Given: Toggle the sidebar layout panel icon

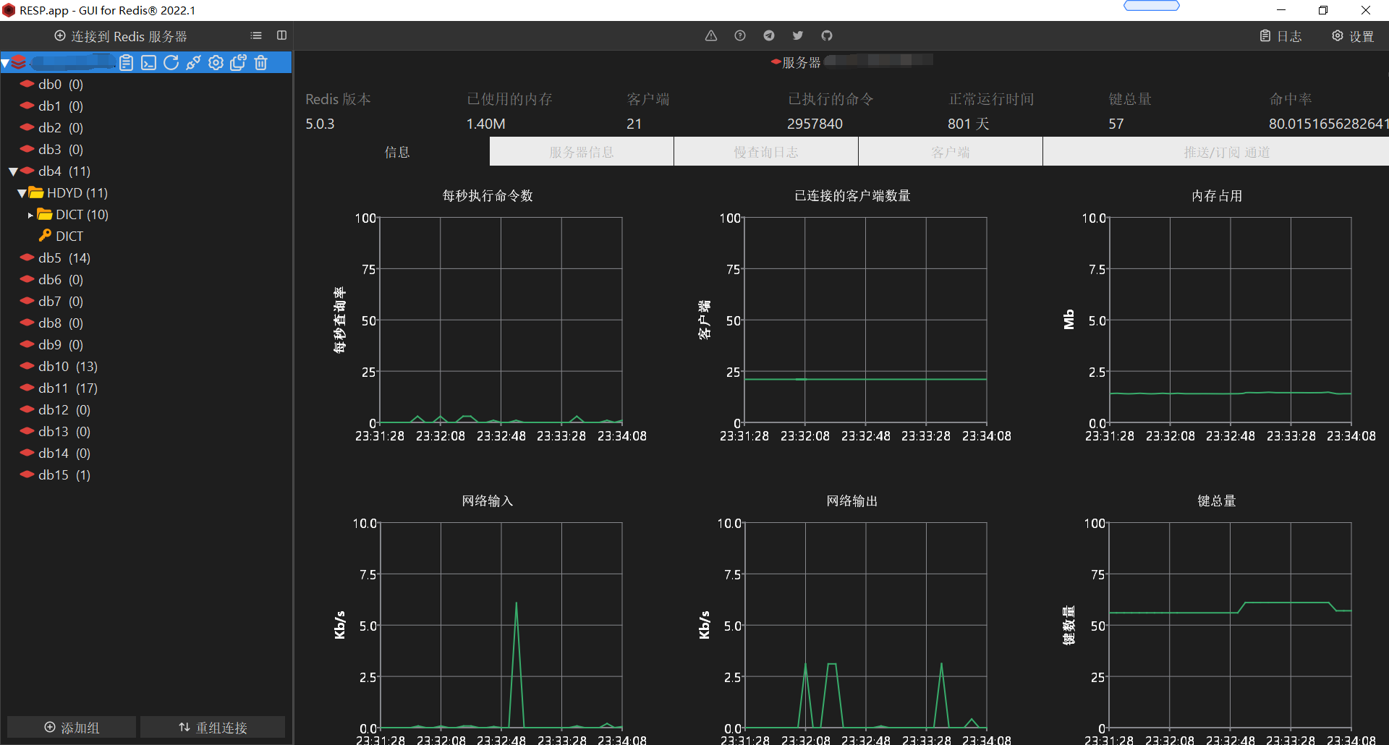Looking at the screenshot, I should point(281,35).
